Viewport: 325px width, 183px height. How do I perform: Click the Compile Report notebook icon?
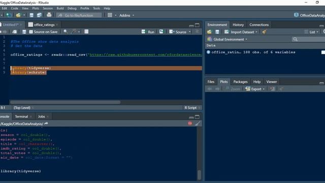86,32
